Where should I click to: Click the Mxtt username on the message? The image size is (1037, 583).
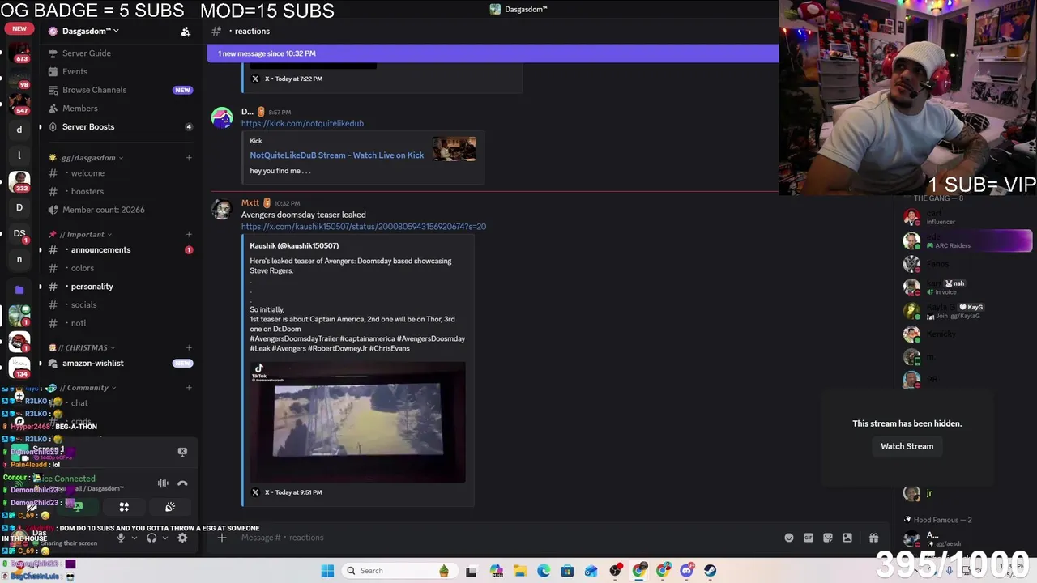[x=250, y=203]
